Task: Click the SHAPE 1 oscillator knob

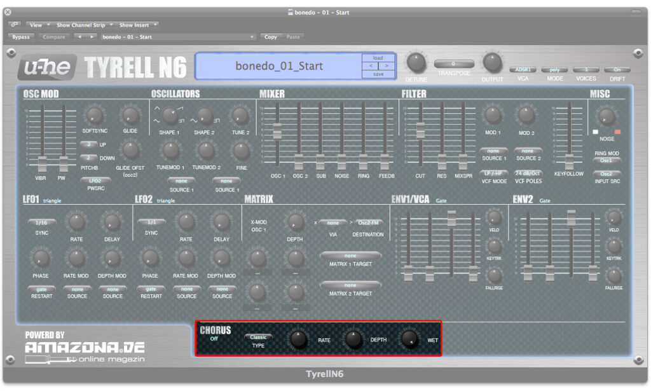Action: click(169, 116)
